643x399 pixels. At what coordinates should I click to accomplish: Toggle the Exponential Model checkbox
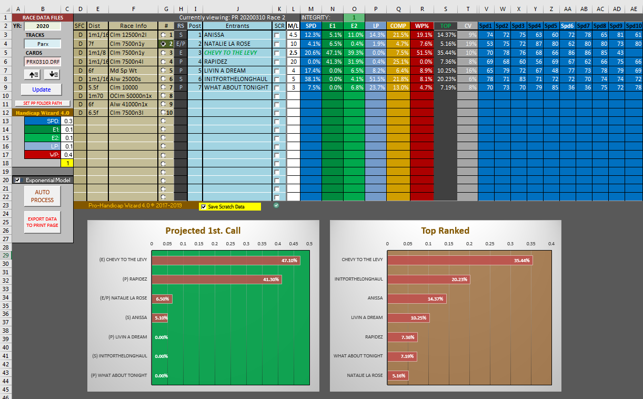18,180
